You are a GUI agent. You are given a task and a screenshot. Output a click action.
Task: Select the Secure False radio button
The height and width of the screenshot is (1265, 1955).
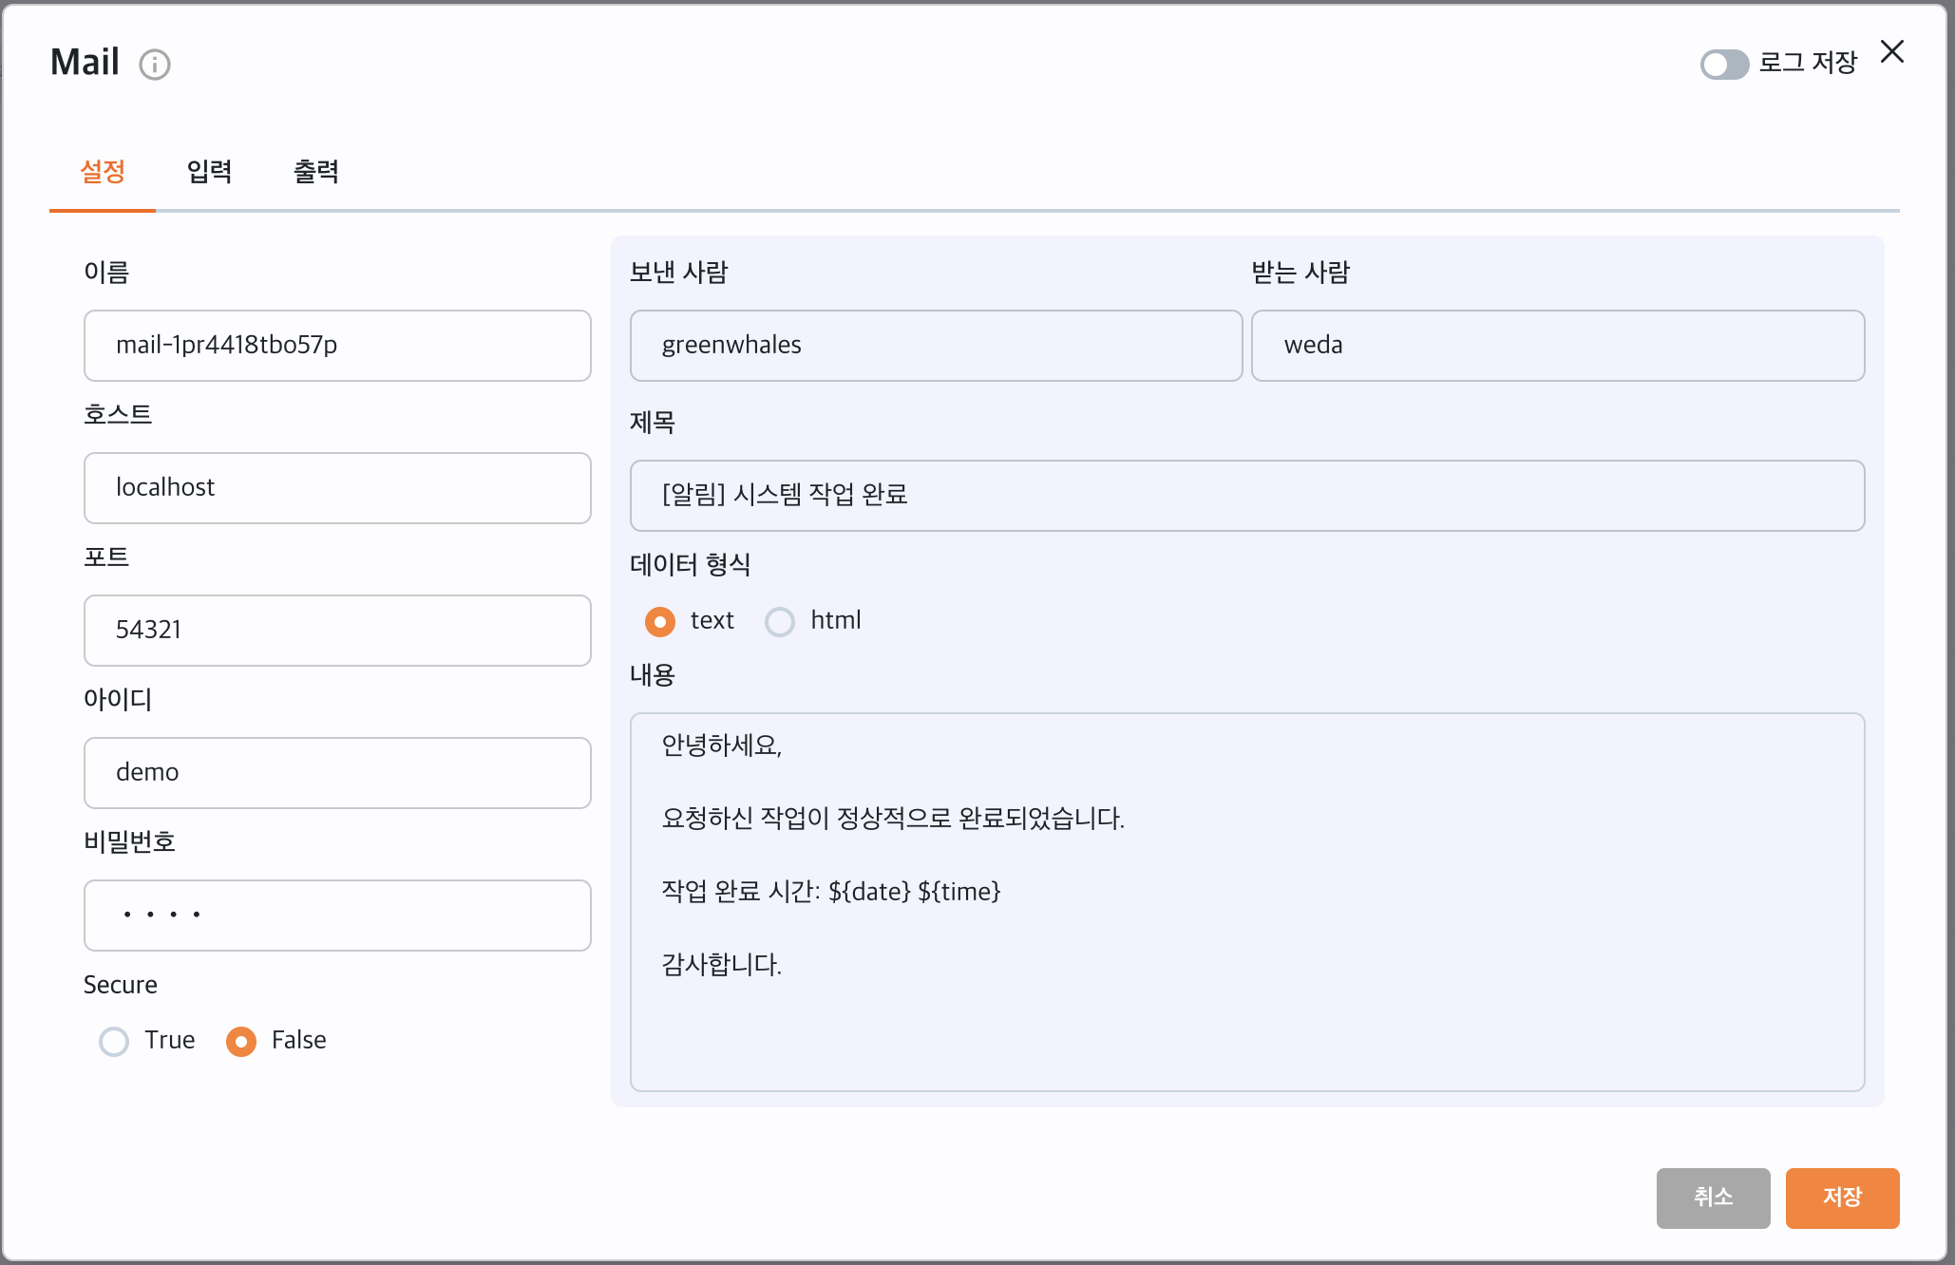(241, 1041)
